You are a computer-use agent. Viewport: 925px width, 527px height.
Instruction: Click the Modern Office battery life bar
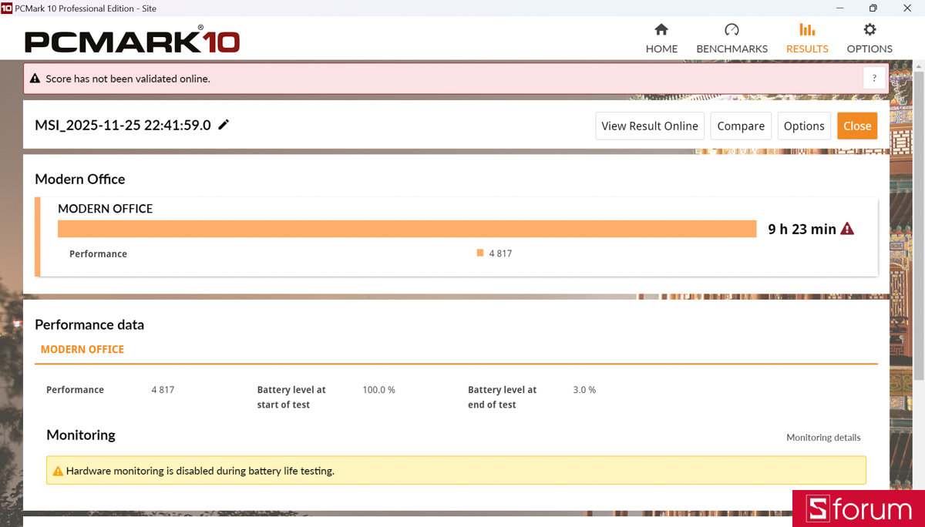[407, 229]
